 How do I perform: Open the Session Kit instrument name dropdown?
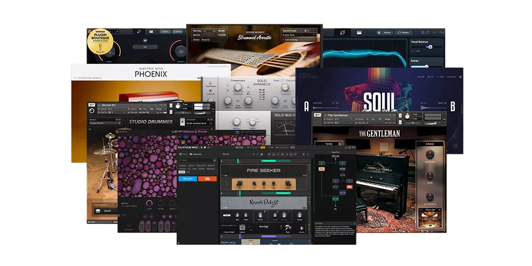[109, 105]
